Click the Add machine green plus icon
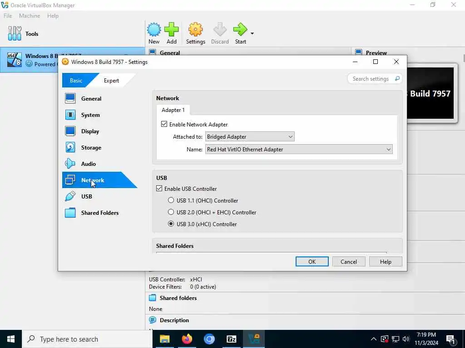Viewport: 465px width, 348px height. (x=171, y=29)
